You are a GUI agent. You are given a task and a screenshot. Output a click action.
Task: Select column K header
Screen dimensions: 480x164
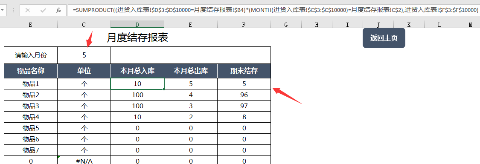tap(409, 25)
